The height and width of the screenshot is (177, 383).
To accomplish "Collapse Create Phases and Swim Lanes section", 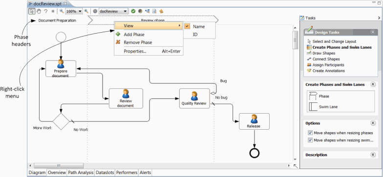I will (373, 84).
